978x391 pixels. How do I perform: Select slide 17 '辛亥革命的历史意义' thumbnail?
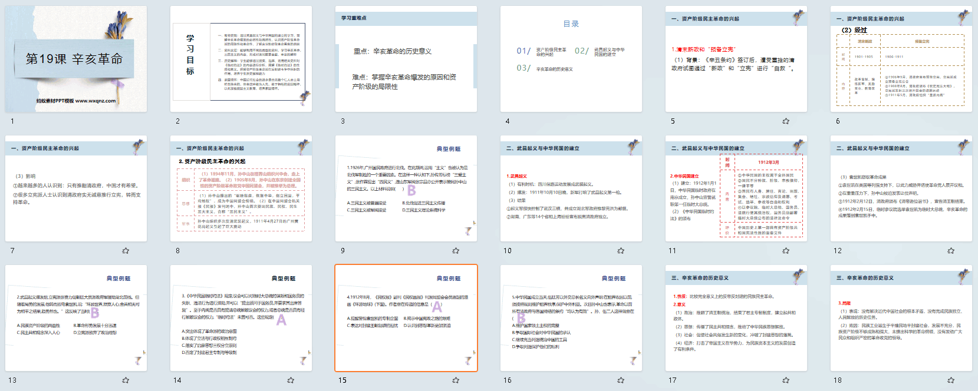[736, 318]
